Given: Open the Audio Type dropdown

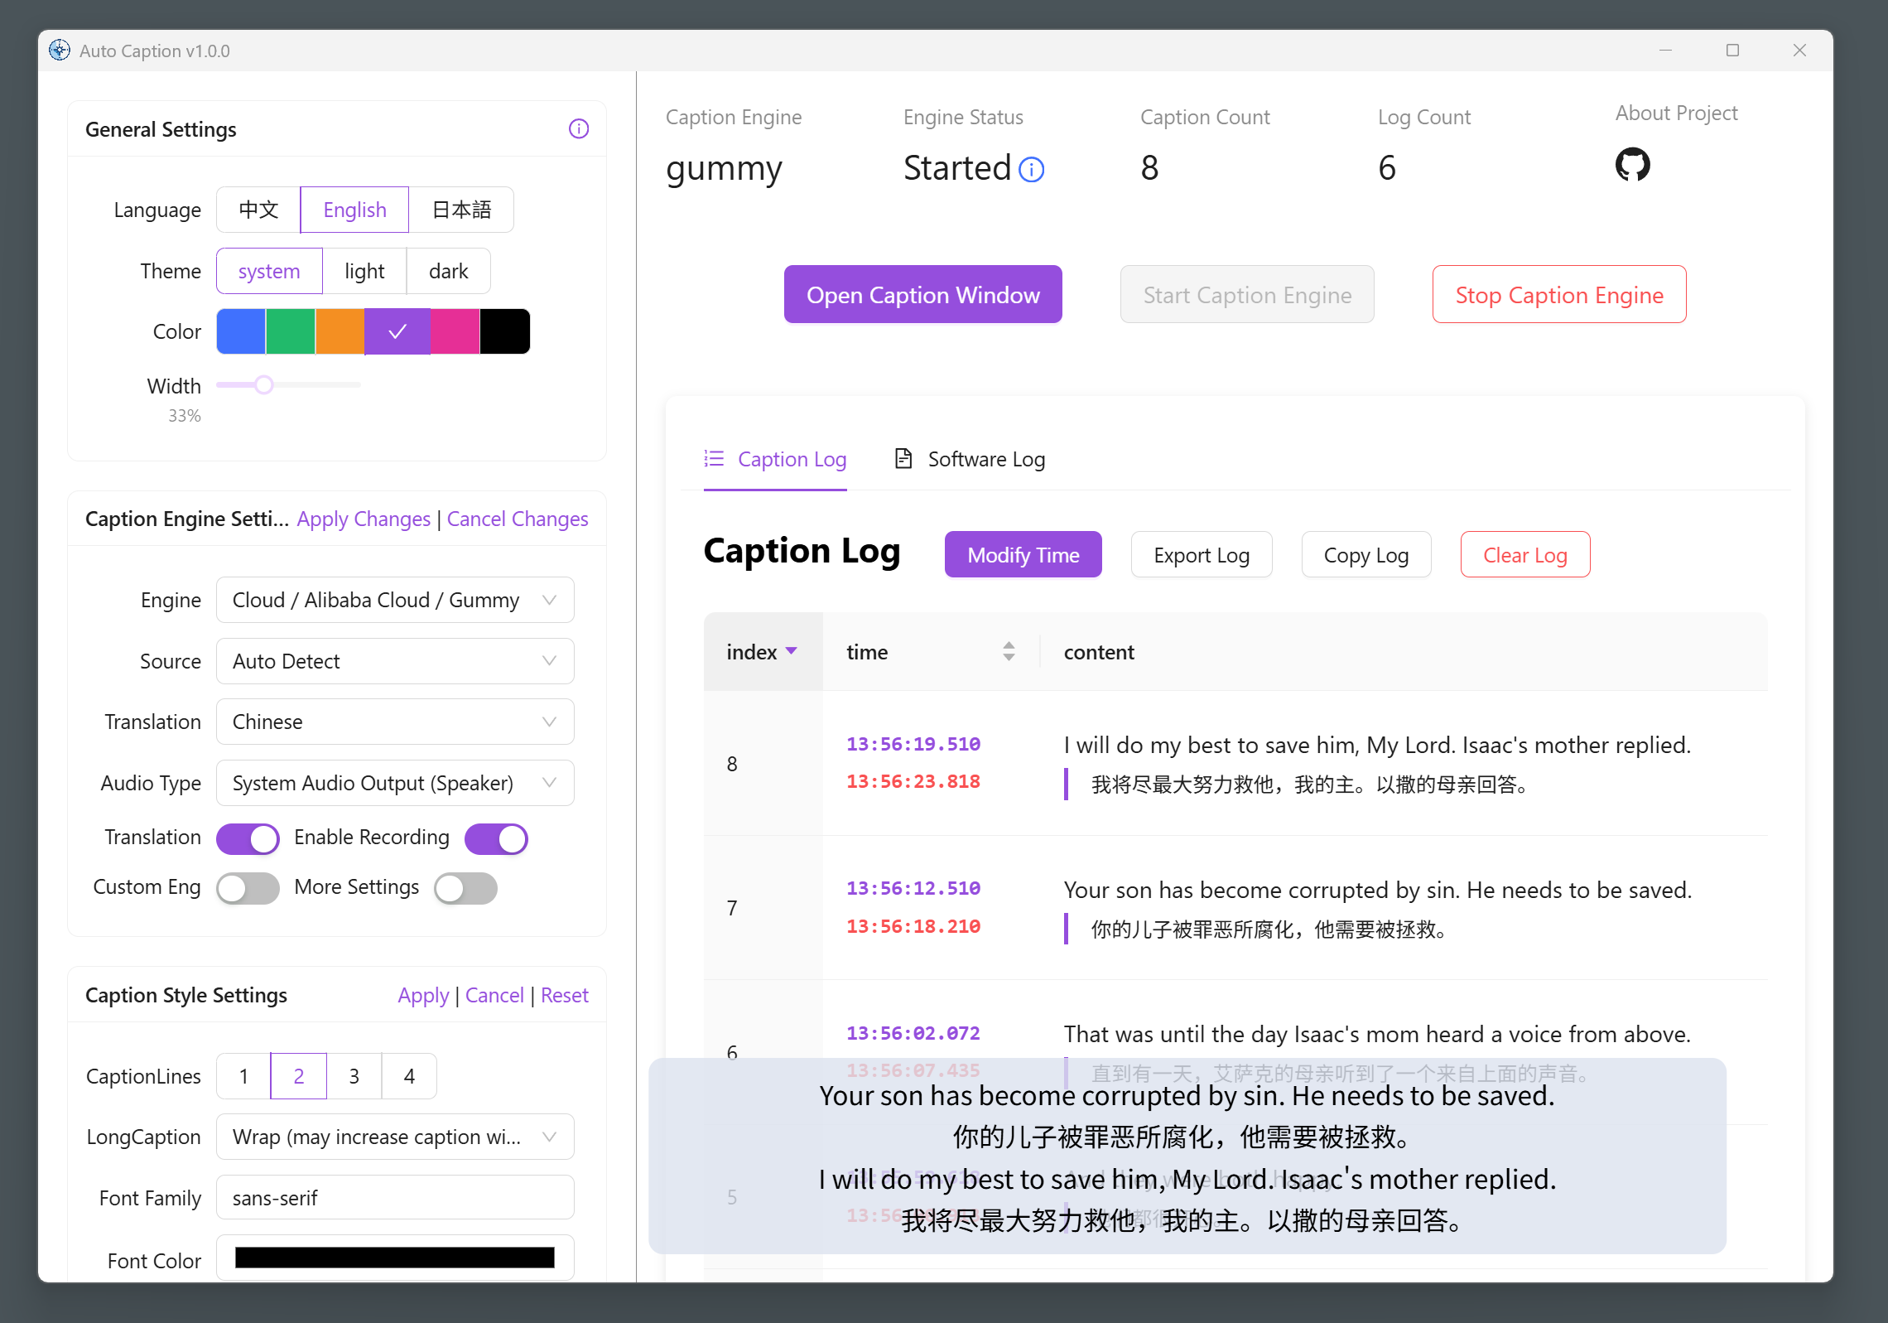Looking at the screenshot, I should pos(395,783).
